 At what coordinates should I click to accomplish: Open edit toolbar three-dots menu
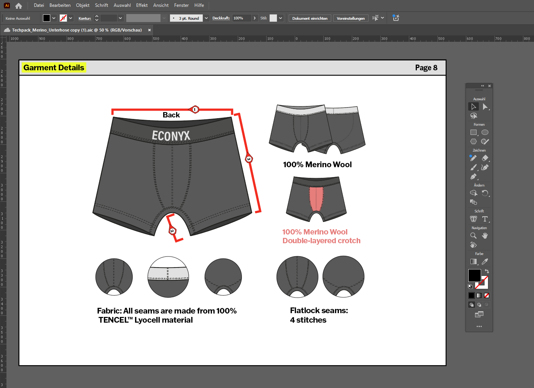(x=479, y=326)
